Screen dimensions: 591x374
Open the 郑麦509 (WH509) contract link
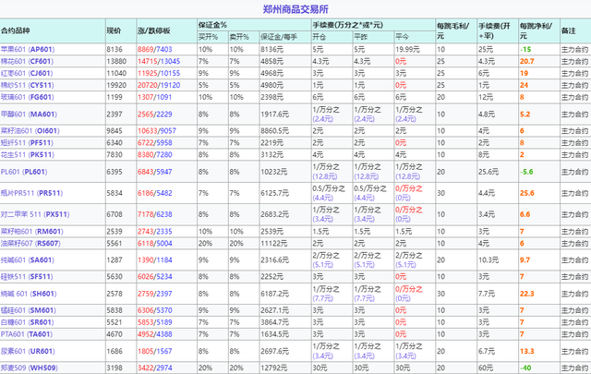click(30, 368)
